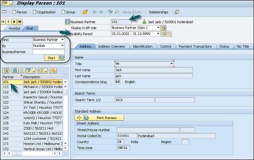Click the General Data toolbar button
This screenshot has width=254, height=160.
pos(132,12)
